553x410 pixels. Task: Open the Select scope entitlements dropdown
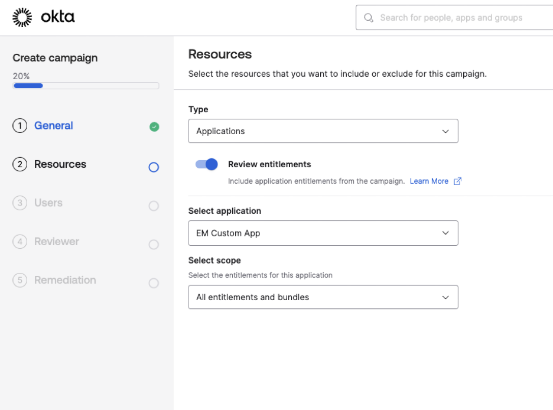[323, 297]
